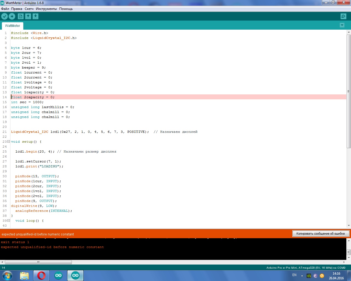The width and height of the screenshot is (351, 281).
Task: Open the Помощь menu
Action: (66, 9)
